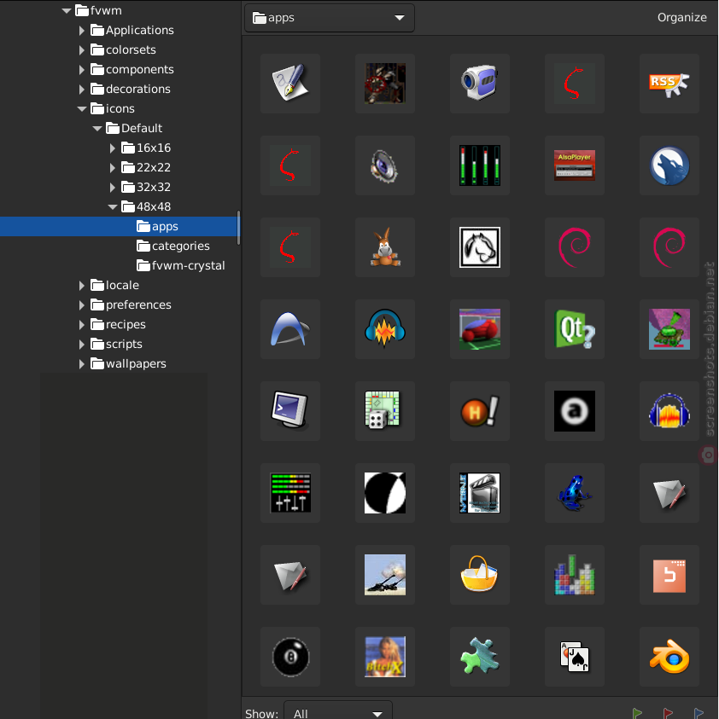
Task: Pick the donkey mascot icon
Action: click(x=385, y=247)
